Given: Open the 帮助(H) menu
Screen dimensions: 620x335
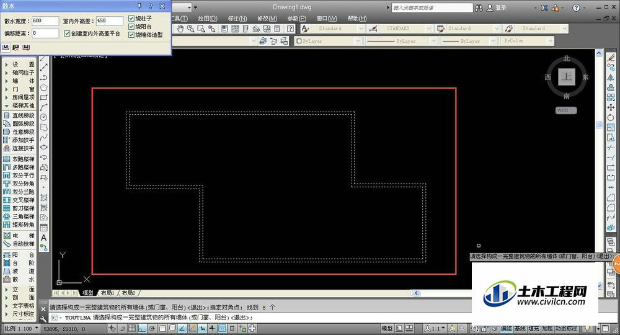Looking at the screenshot, I should click(x=357, y=18).
